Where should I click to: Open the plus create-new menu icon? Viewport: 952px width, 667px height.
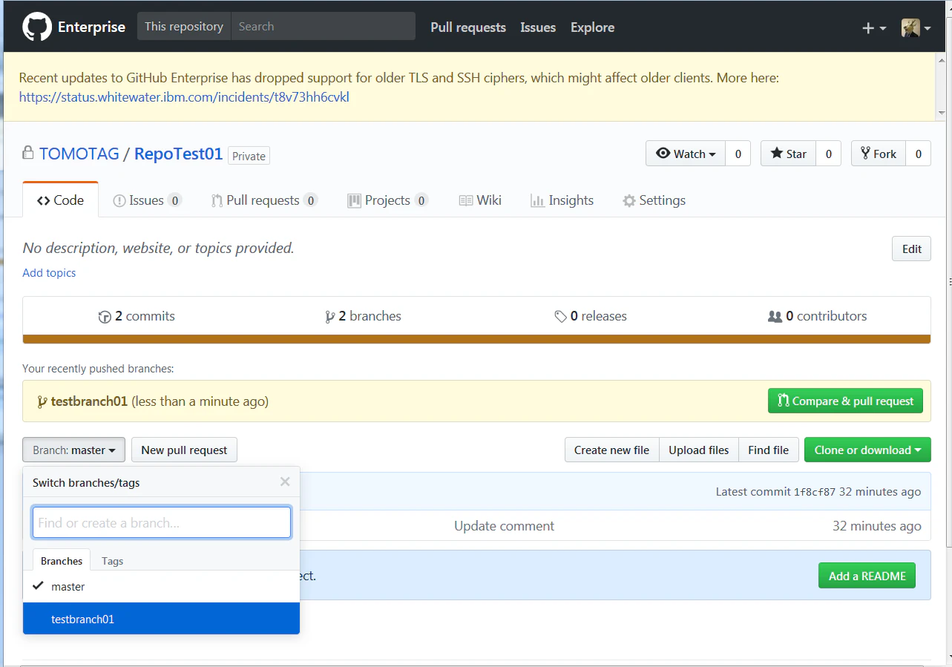click(874, 28)
